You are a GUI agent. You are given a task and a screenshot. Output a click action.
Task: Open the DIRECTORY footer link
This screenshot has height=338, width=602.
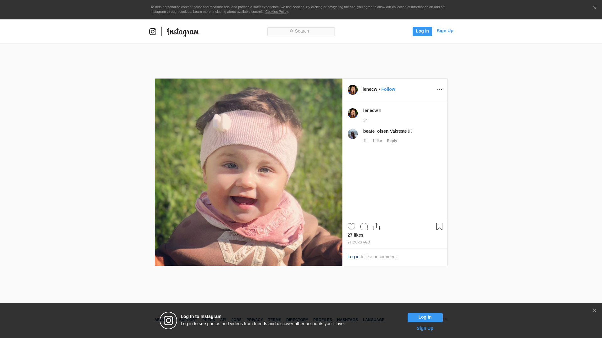(x=297, y=320)
